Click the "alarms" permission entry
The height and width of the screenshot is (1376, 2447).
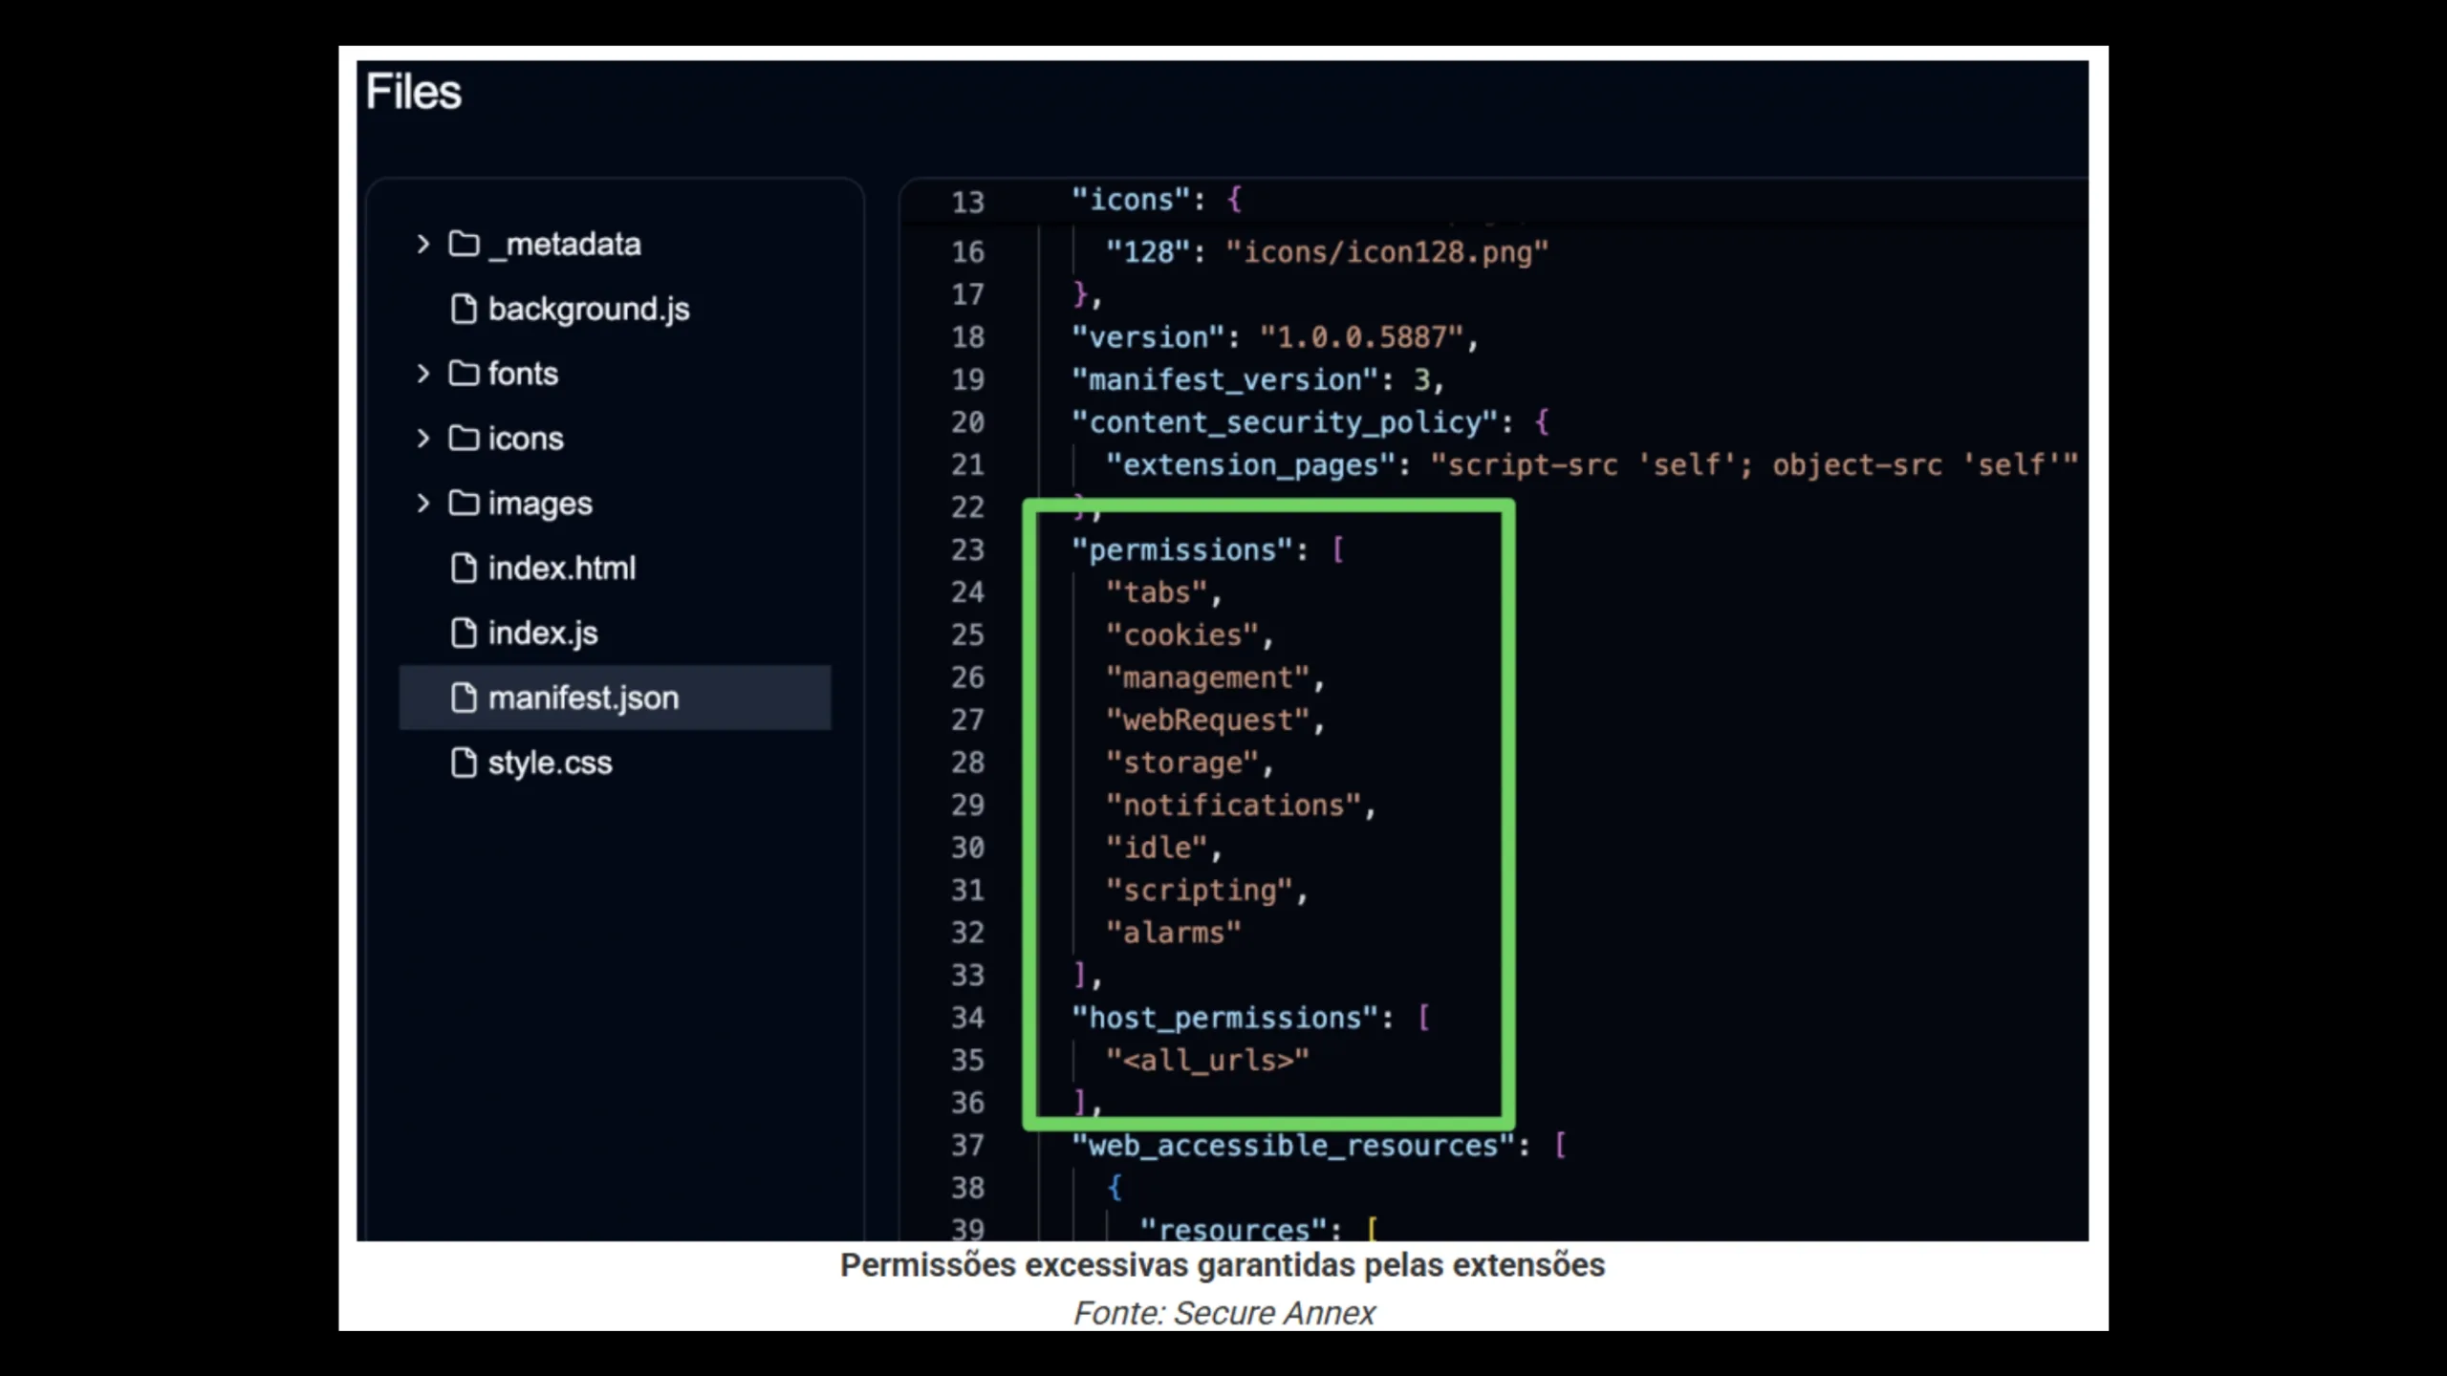click(x=1173, y=934)
